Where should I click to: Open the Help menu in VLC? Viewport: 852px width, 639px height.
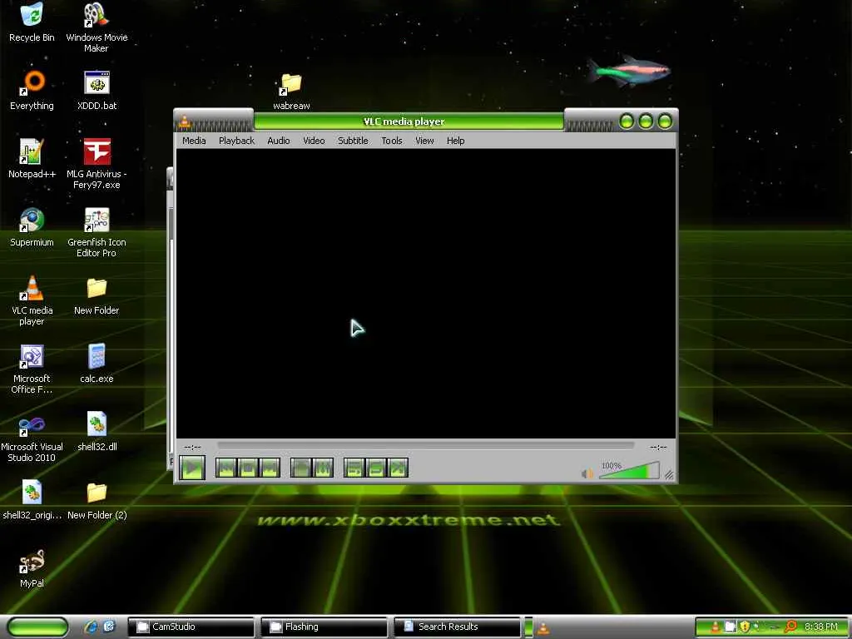(x=455, y=141)
